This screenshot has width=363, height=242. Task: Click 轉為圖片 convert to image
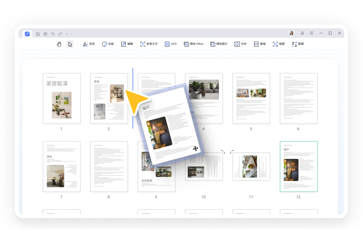pos(219,44)
